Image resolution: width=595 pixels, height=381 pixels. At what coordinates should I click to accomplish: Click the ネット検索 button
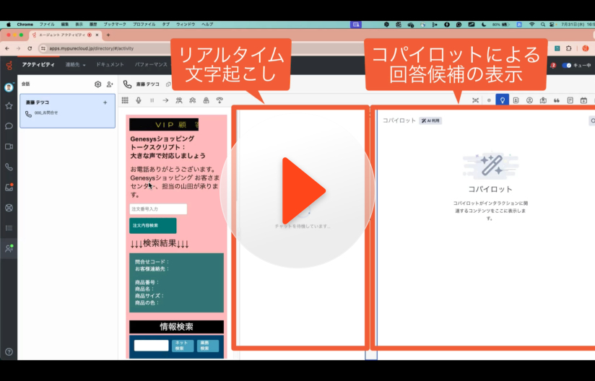click(x=183, y=346)
